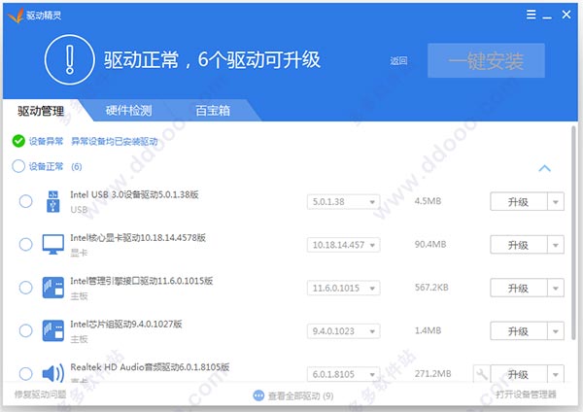Click the green checkmark 设备异常 icon
Viewport: 583px width, 412px height.
18,141
